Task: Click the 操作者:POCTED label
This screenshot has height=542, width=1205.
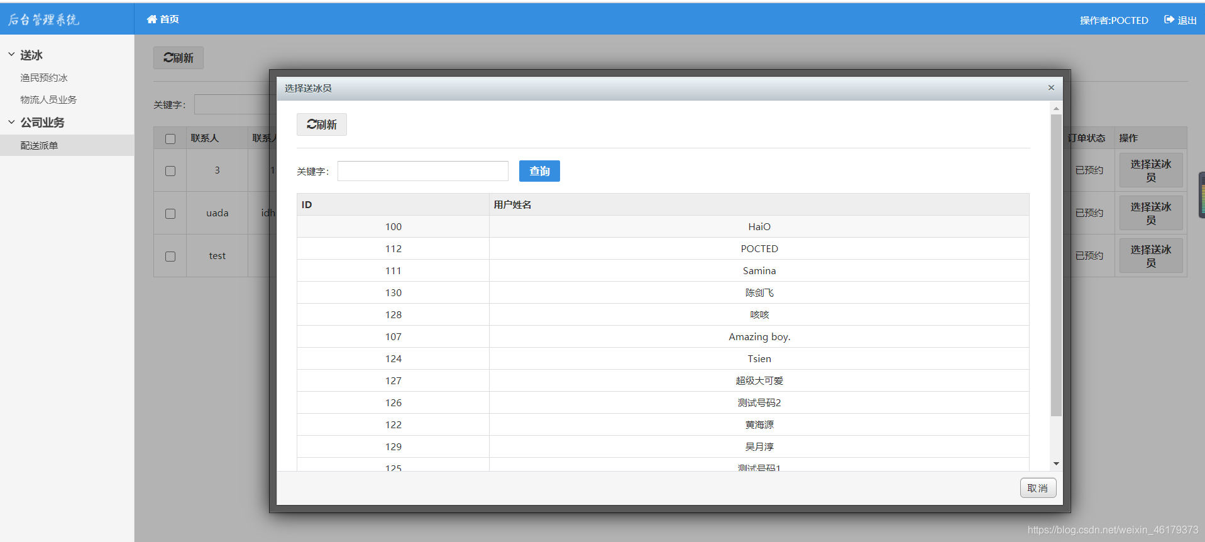Action: click(1114, 20)
